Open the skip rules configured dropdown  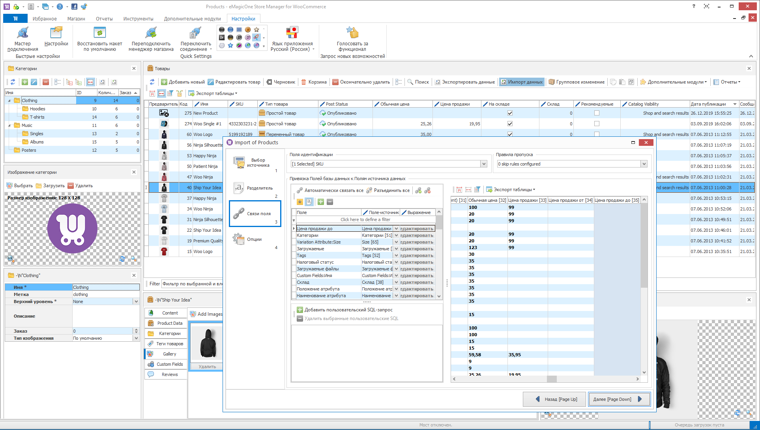(644, 164)
